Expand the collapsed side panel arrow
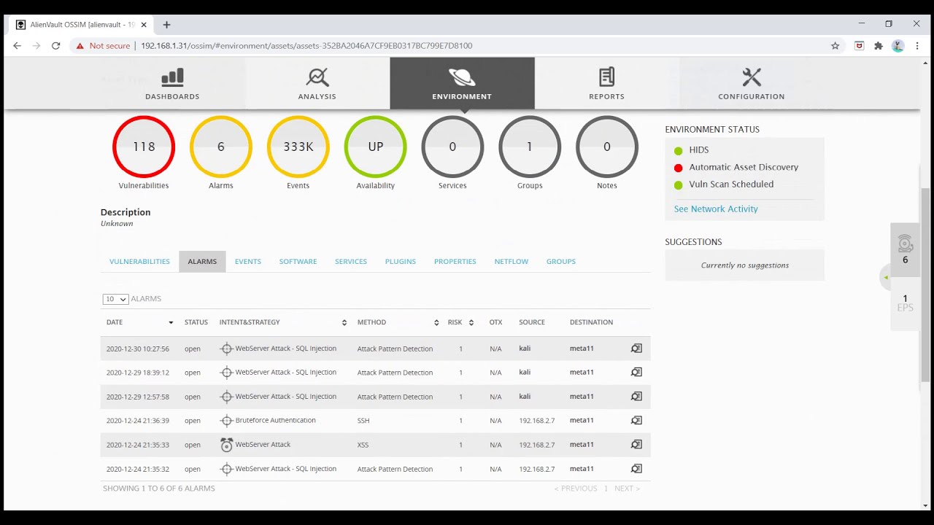Image resolution: width=934 pixels, height=525 pixels. click(886, 277)
